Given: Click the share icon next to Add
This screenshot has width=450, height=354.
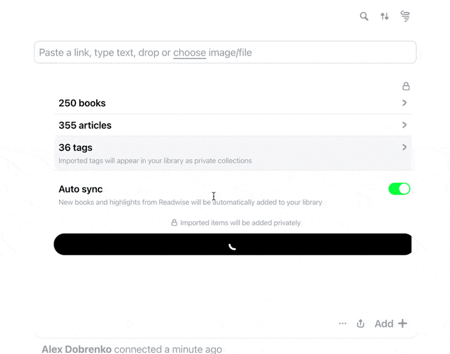Looking at the screenshot, I should 361,323.
